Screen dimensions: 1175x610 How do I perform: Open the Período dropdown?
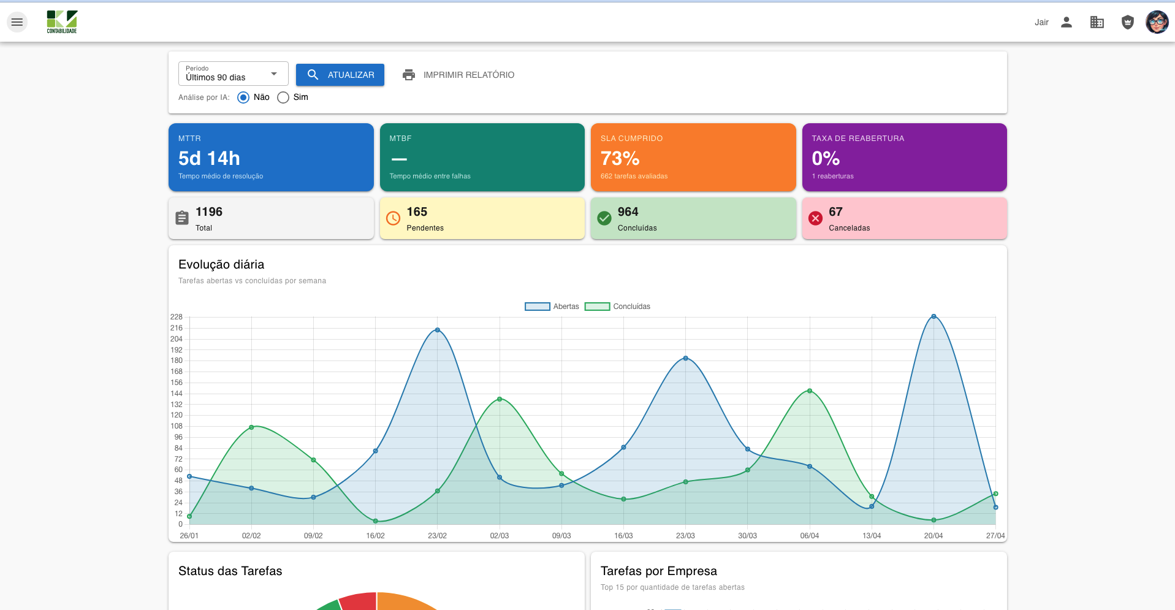227,74
